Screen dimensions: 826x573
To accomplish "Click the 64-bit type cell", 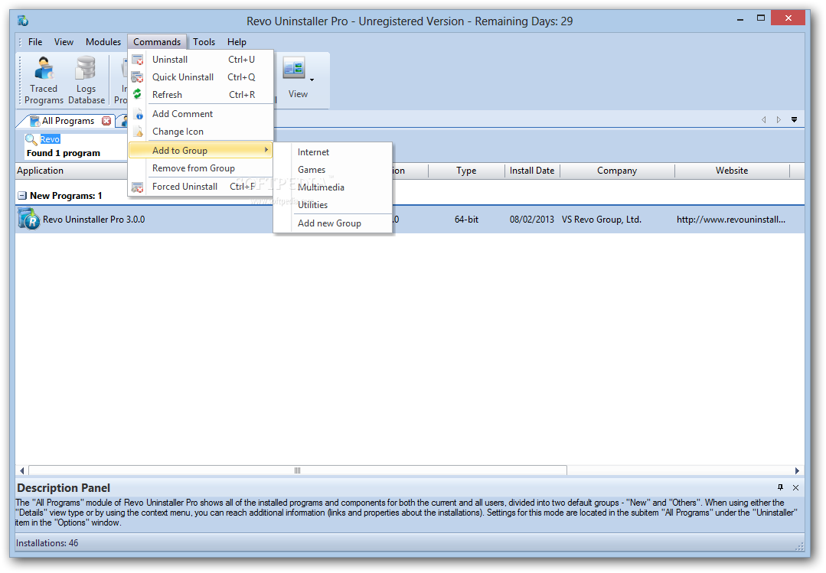I will (x=467, y=220).
